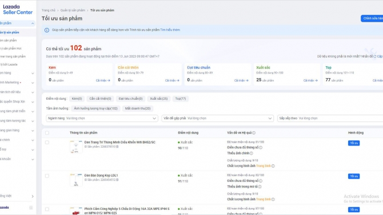This screenshot has height=215, width=383.
Task: Go to Quản lý sản phẩm breadcrumb
Action: [x=73, y=10]
